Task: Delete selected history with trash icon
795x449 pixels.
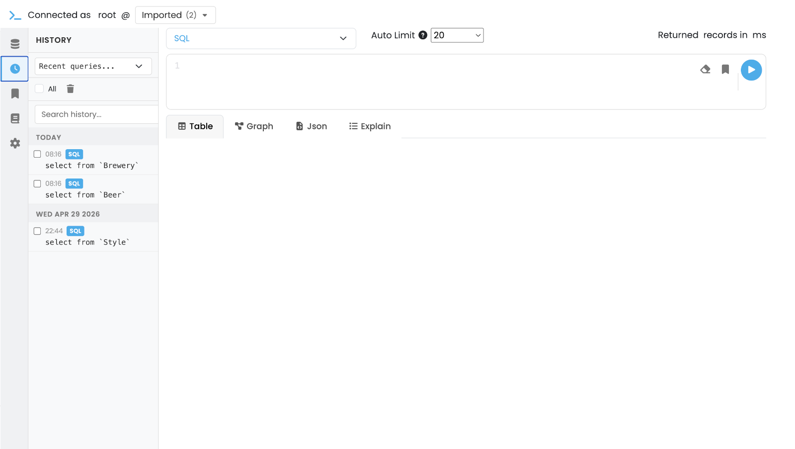Action: point(71,89)
